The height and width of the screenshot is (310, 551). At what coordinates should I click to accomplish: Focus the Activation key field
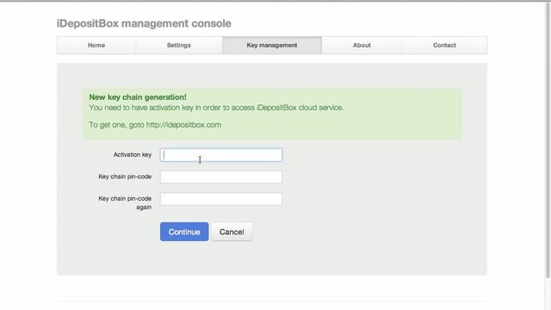coord(221,155)
